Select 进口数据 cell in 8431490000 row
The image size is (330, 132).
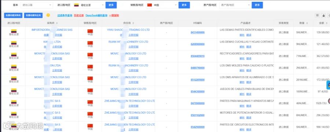coord(283,33)
